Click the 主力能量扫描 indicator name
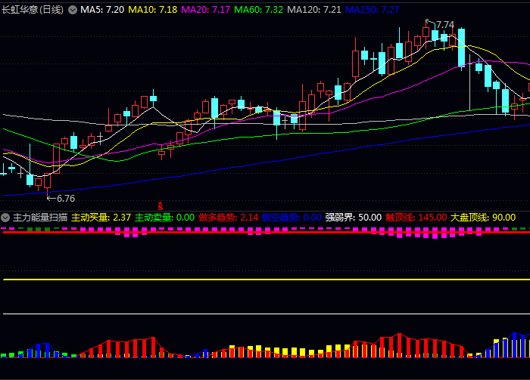The height and width of the screenshot is (380, 530). pyautogui.click(x=40, y=218)
